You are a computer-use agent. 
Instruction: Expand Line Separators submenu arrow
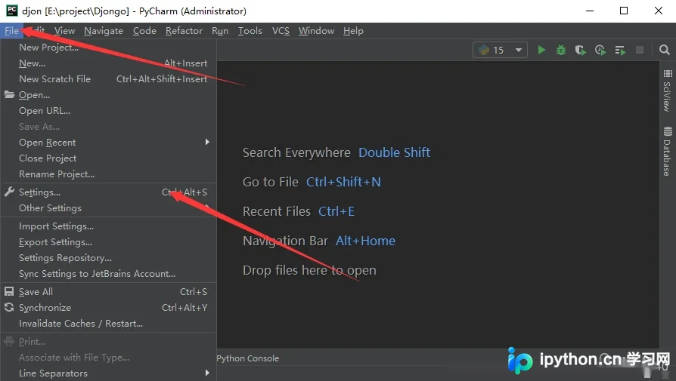tap(207, 373)
